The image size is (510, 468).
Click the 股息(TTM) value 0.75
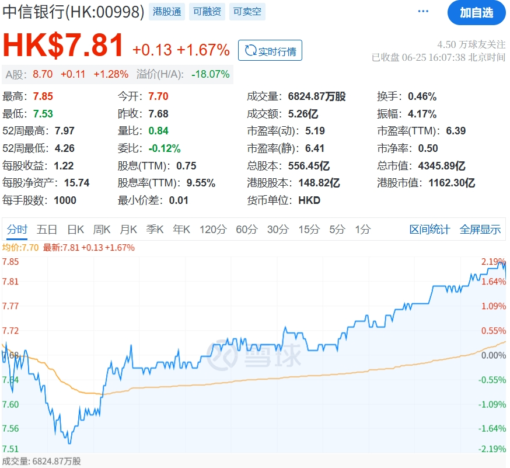click(x=186, y=166)
